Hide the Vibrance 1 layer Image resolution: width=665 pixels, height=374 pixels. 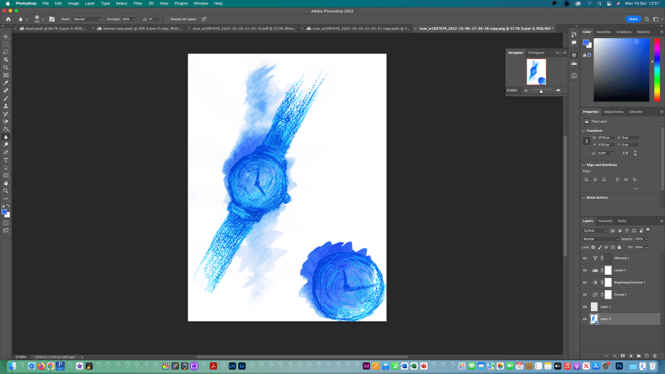584,258
